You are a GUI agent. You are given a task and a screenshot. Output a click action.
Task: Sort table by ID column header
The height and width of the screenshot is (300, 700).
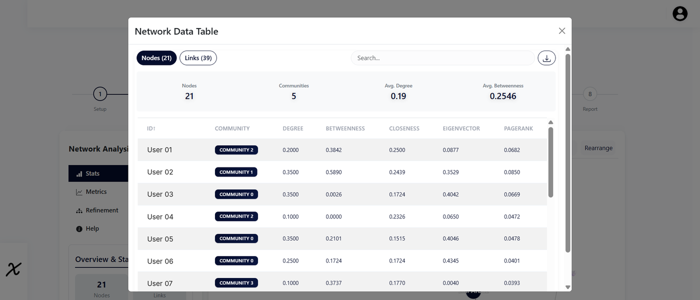click(151, 128)
